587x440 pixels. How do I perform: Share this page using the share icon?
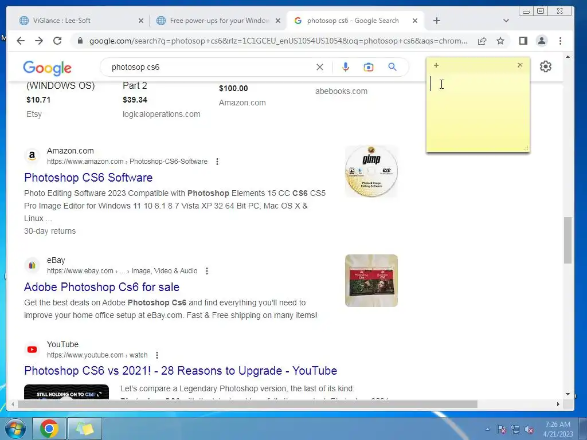coord(482,41)
